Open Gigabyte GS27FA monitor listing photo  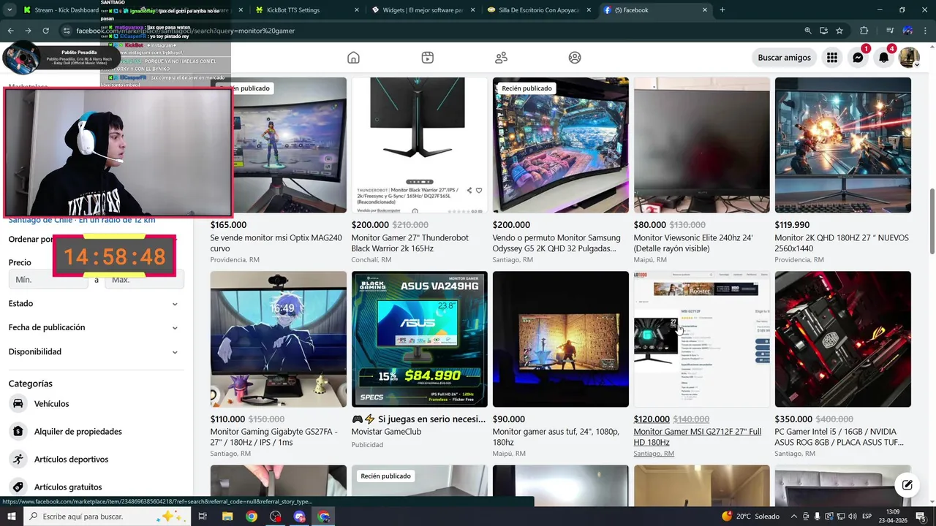point(278,339)
